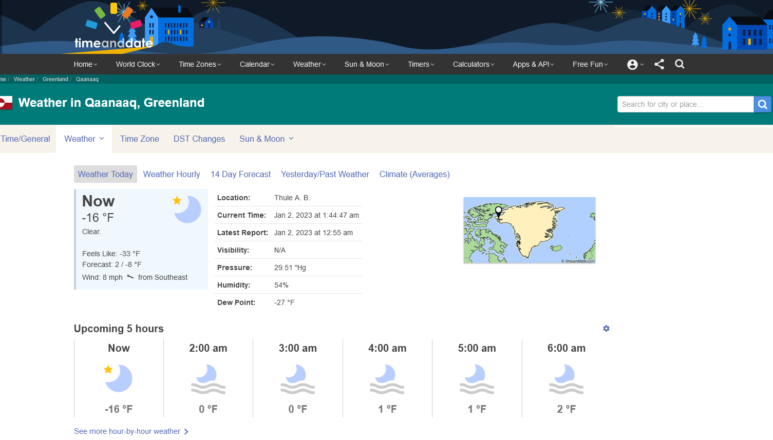773x440 pixels.
Task: Click the 5:00 am weather icon
Action: pyautogui.click(x=477, y=379)
